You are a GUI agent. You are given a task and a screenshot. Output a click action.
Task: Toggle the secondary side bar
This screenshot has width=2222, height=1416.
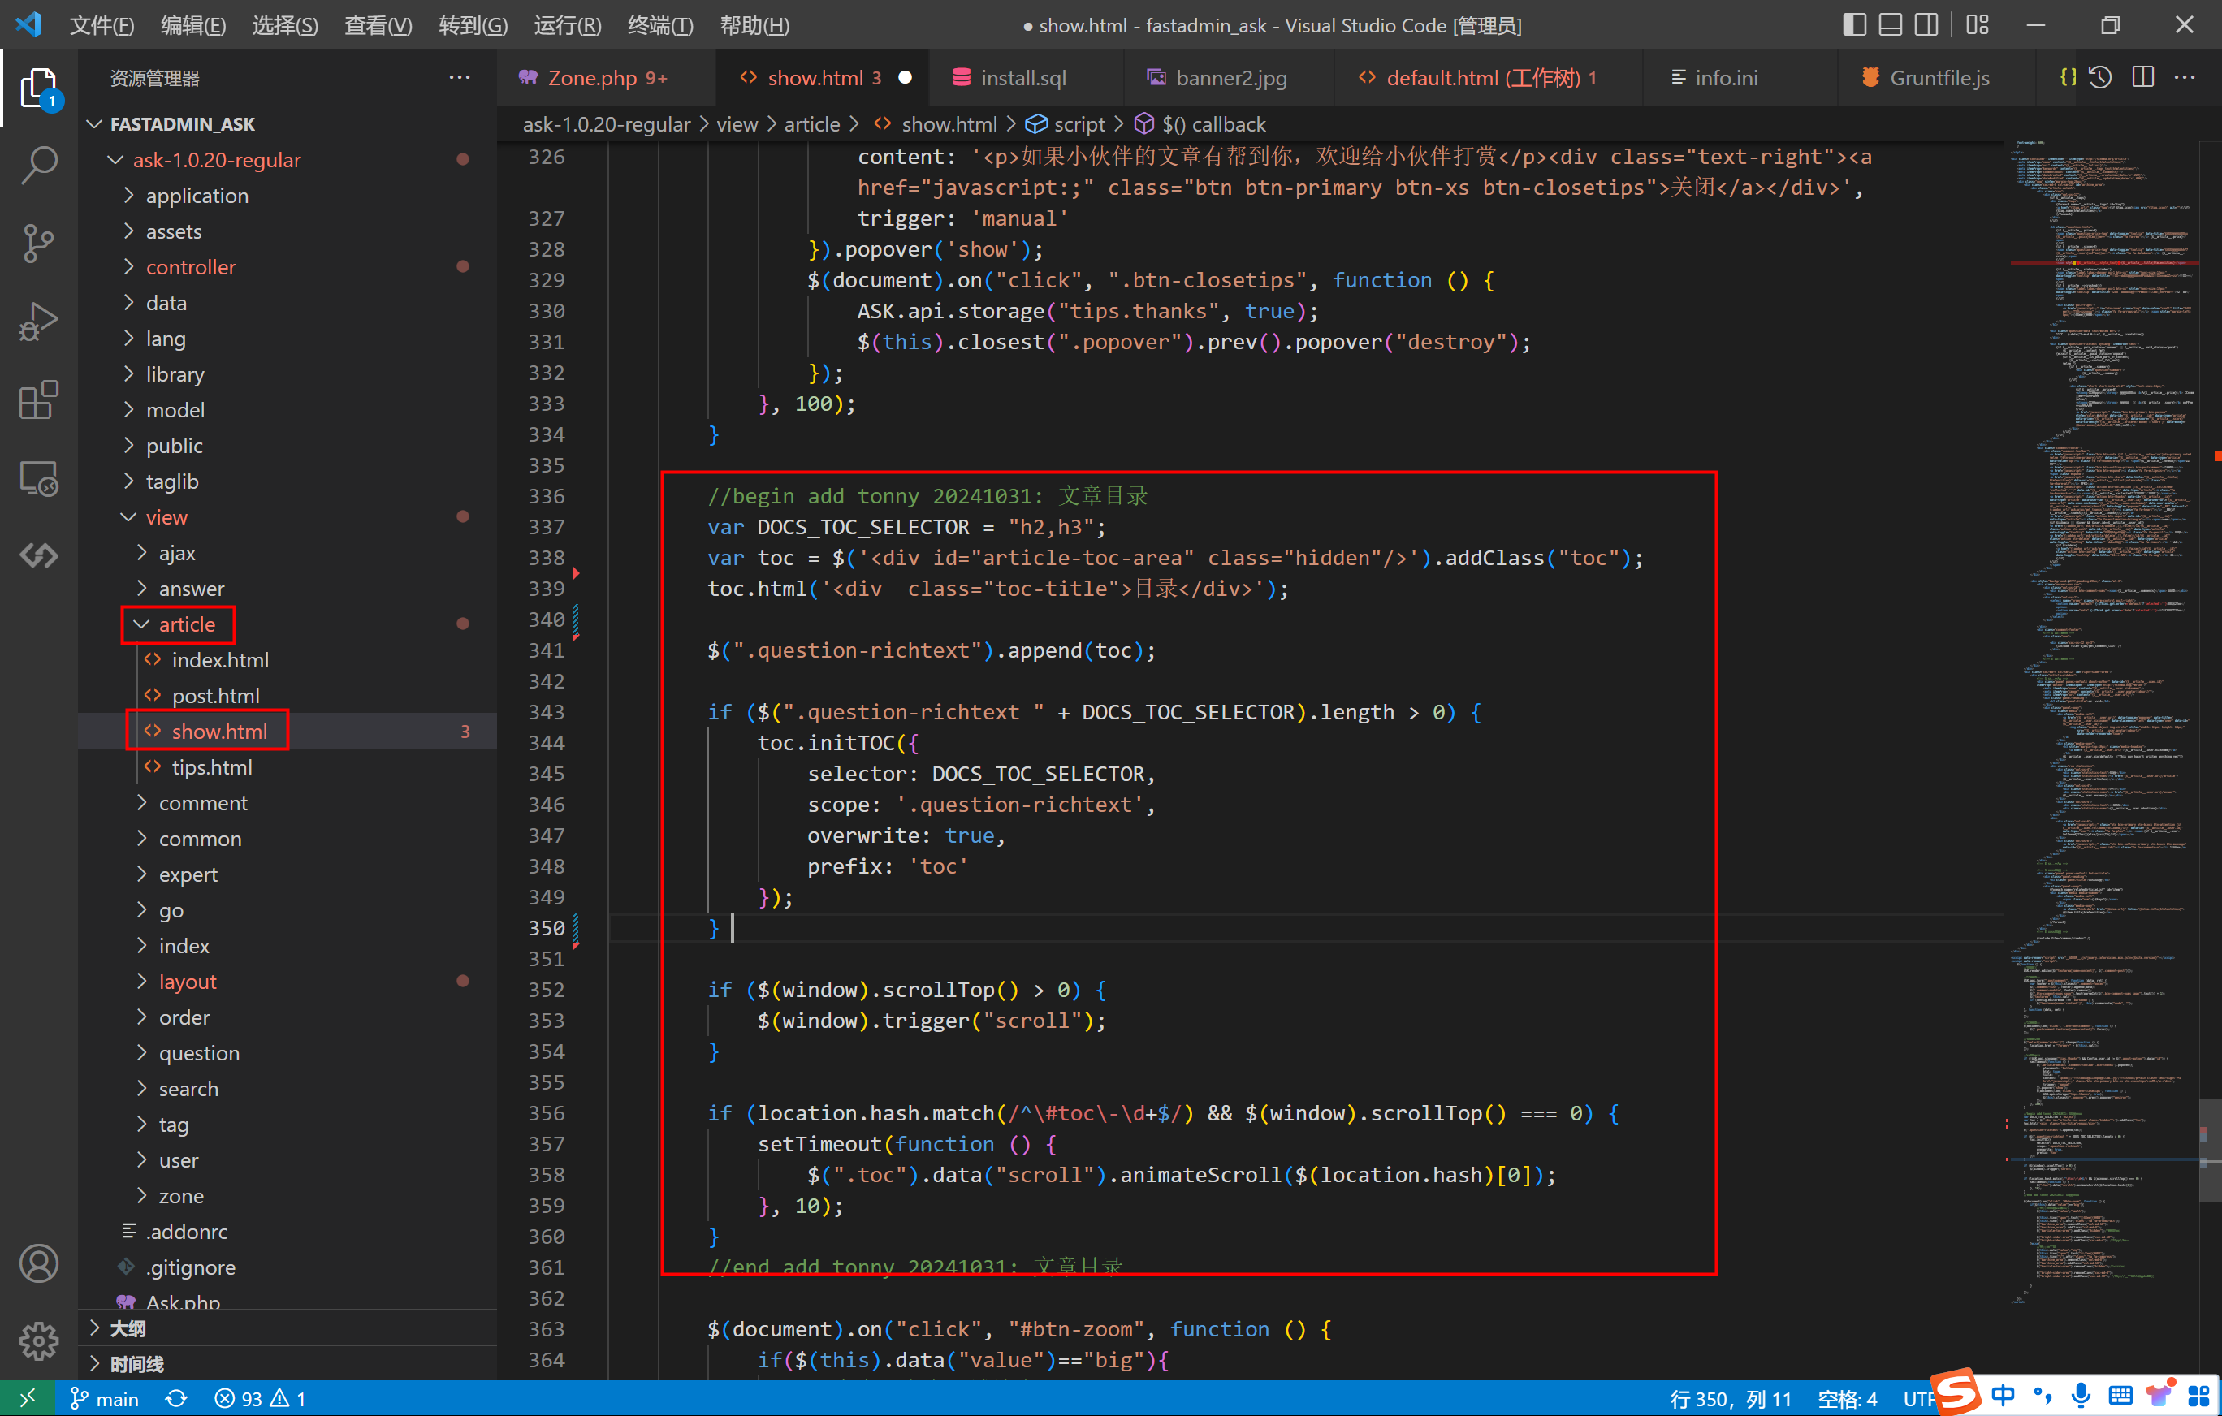click(x=1926, y=25)
